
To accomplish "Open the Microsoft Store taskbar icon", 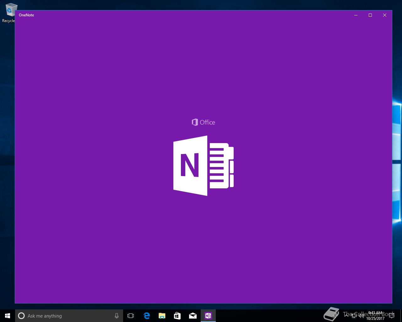I will click(177, 316).
